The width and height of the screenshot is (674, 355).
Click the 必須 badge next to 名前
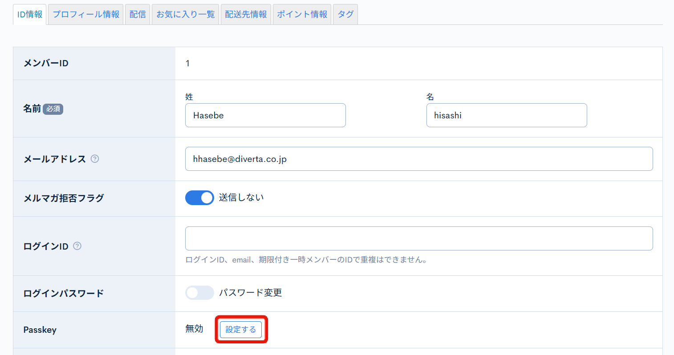coord(53,109)
